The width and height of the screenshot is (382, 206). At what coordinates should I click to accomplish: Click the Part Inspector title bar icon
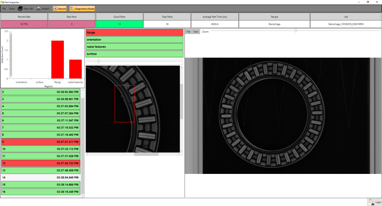pyautogui.click(x=2, y=3)
